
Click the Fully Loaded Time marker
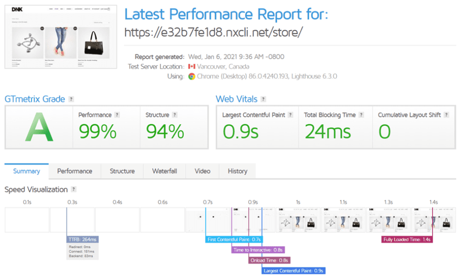point(406,239)
